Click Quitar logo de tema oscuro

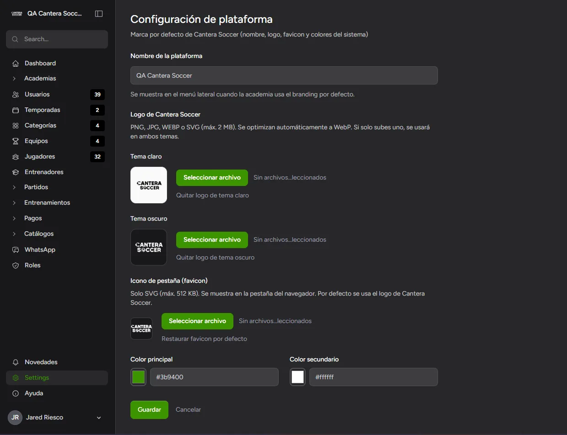pyautogui.click(x=215, y=258)
